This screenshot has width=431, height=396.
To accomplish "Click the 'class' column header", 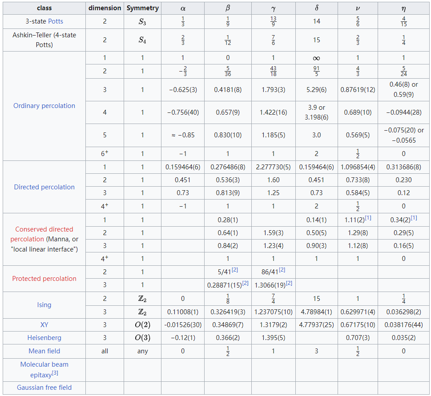I will [x=44, y=8].
